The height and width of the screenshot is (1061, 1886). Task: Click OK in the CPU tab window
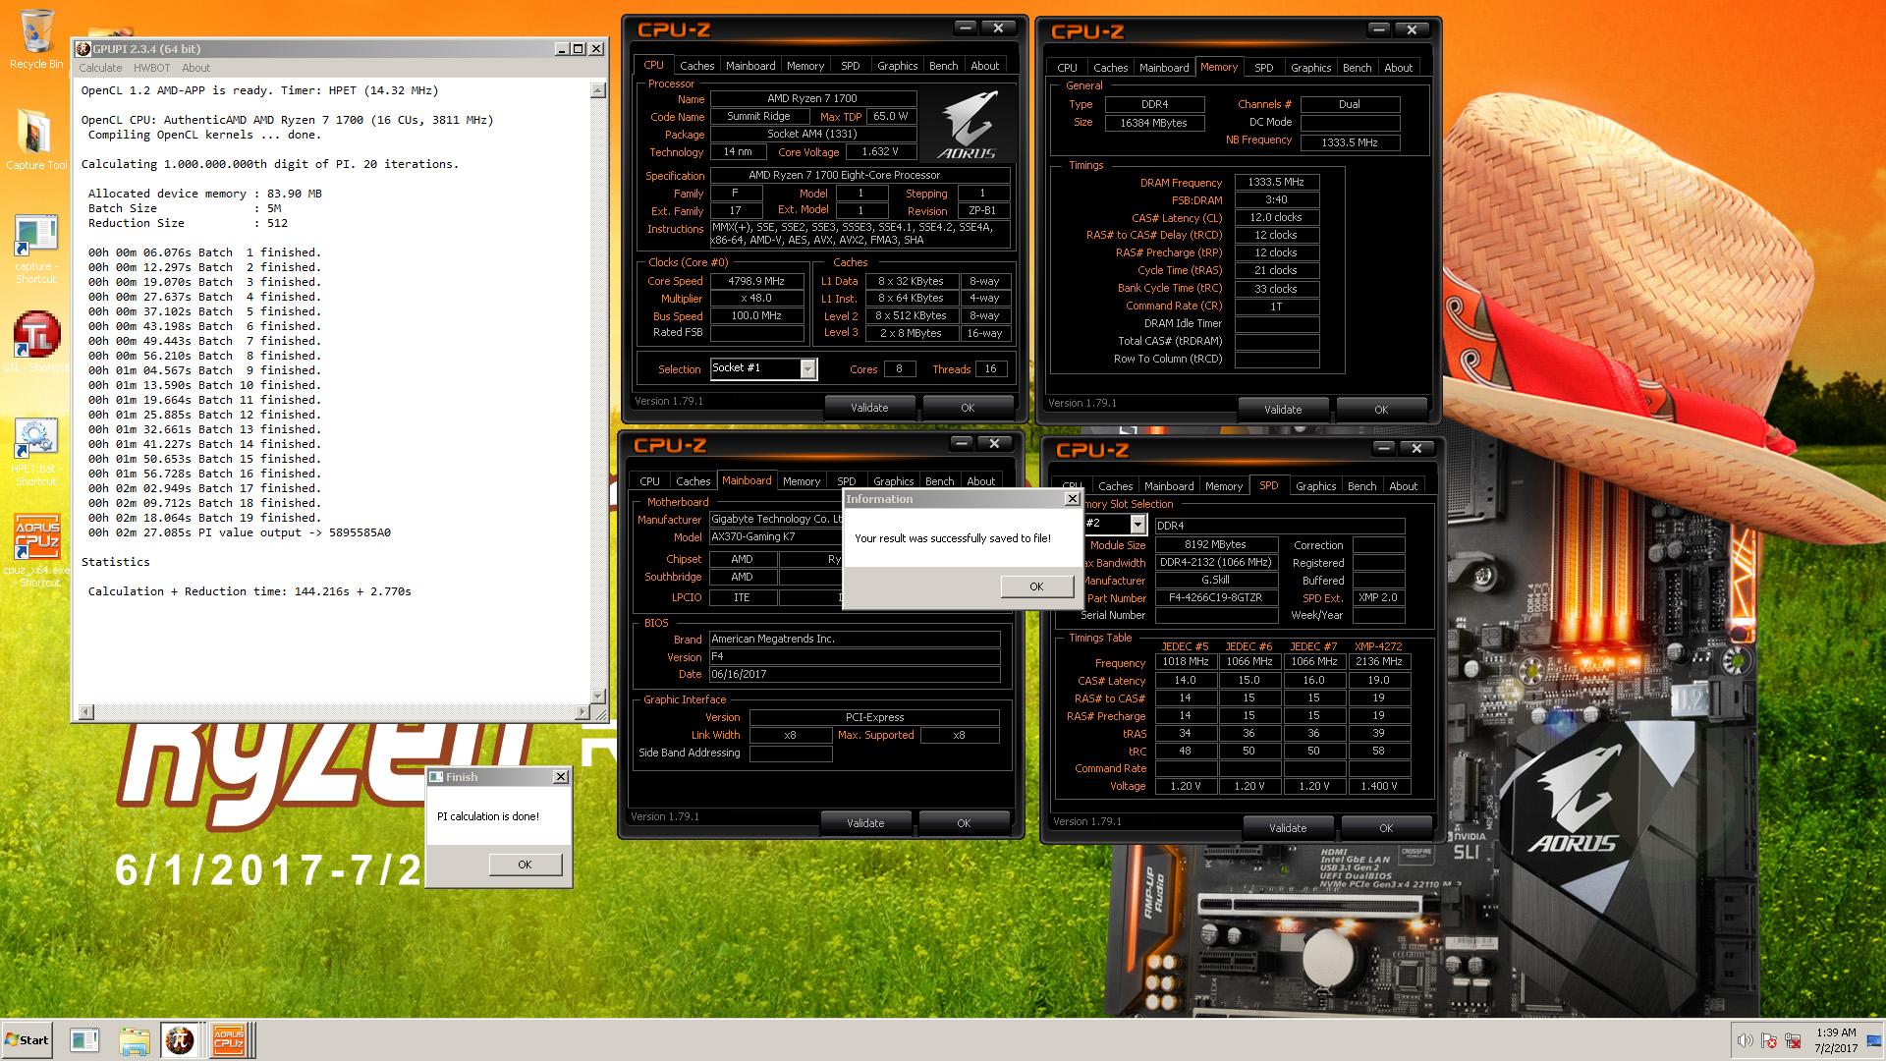tap(968, 408)
